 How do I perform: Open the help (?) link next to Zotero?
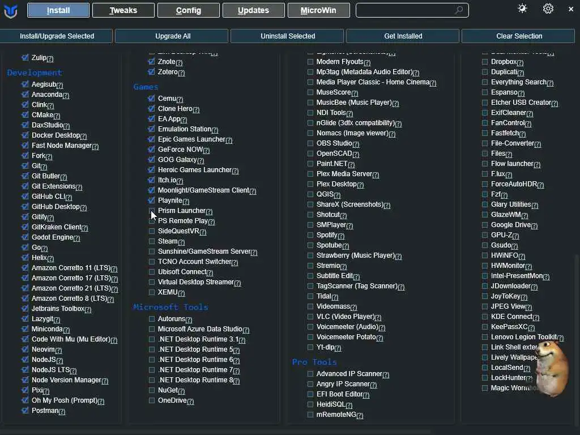click(x=181, y=73)
